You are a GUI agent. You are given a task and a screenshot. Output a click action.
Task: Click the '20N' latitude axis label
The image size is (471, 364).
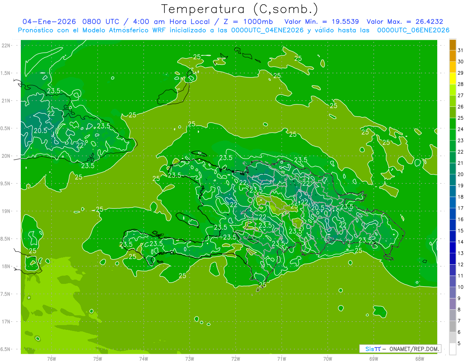pos(6,156)
